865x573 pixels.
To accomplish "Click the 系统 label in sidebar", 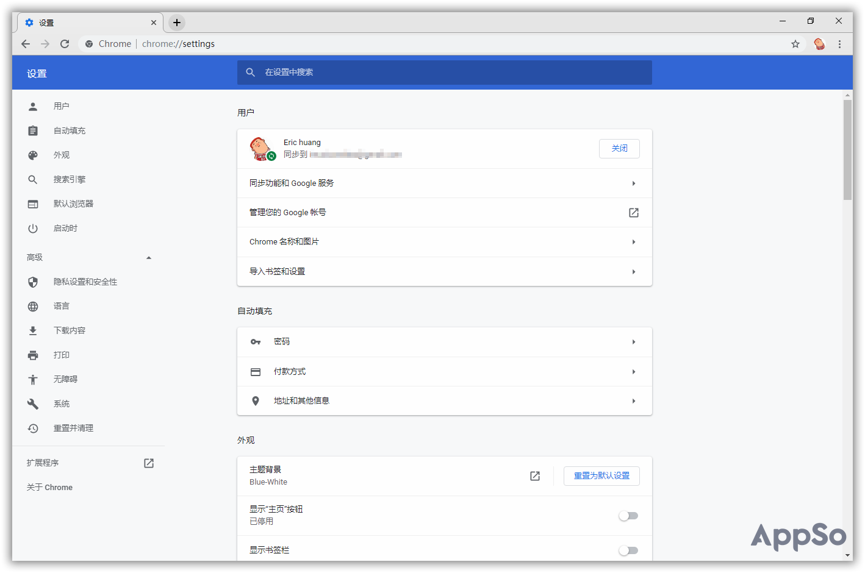I will (x=62, y=404).
